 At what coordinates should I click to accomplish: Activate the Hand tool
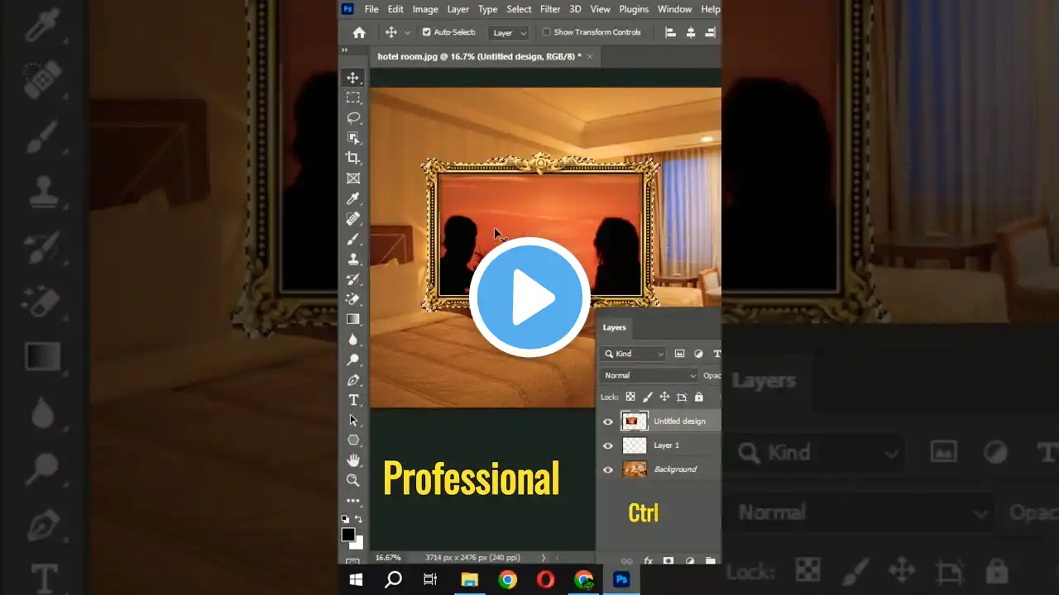(353, 460)
